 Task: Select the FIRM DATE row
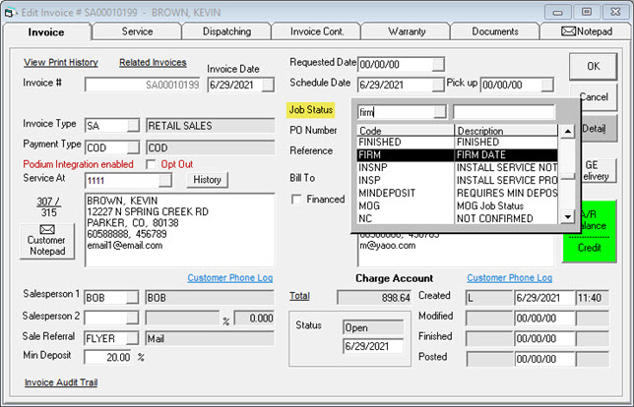(457, 155)
